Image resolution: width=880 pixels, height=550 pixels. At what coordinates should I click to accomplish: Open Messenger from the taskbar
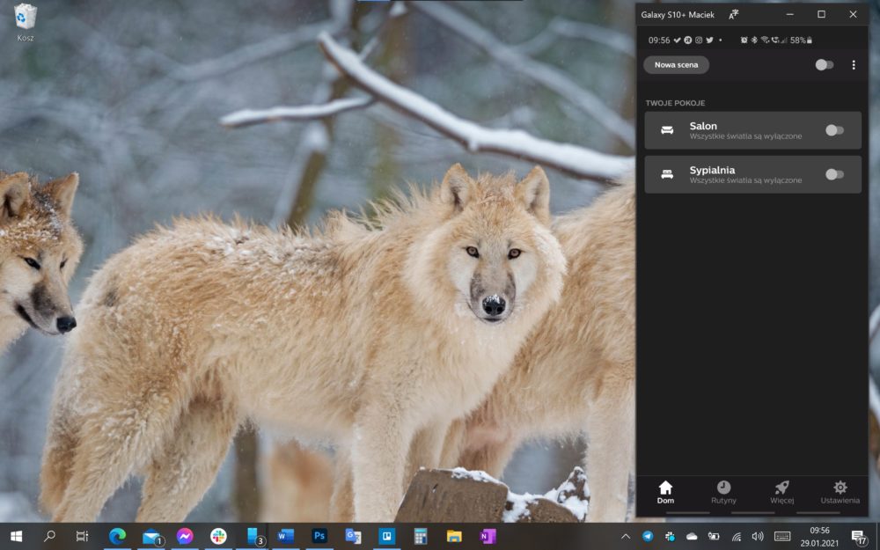coord(185,537)
